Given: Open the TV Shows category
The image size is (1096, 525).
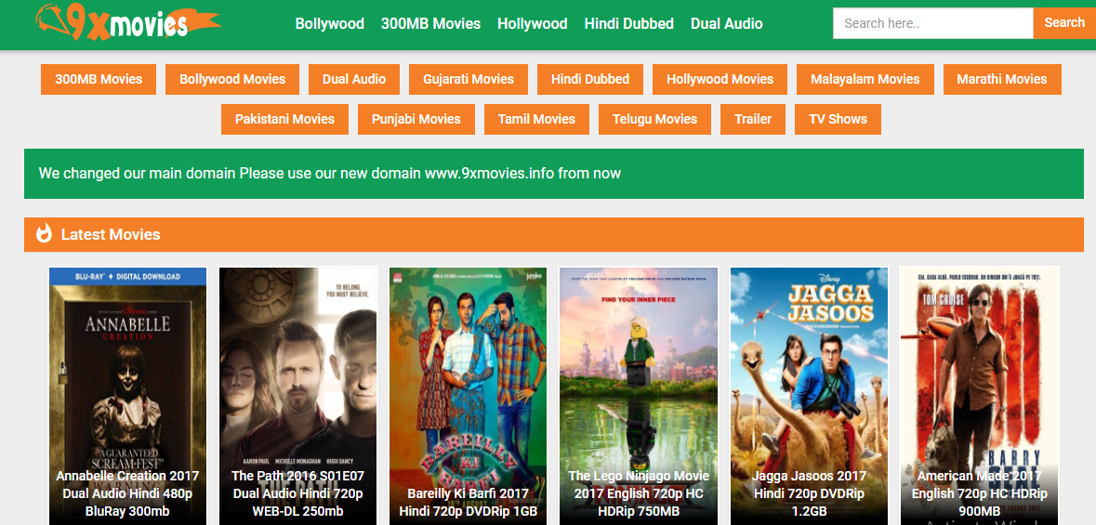Looking at the screenshot, I should [x=839, y=119].
